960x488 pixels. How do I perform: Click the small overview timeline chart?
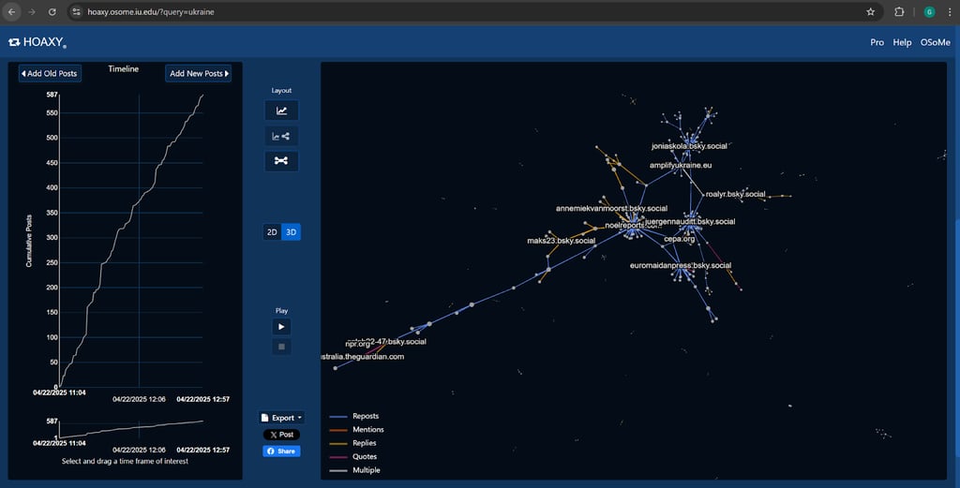tap(131, 429)
